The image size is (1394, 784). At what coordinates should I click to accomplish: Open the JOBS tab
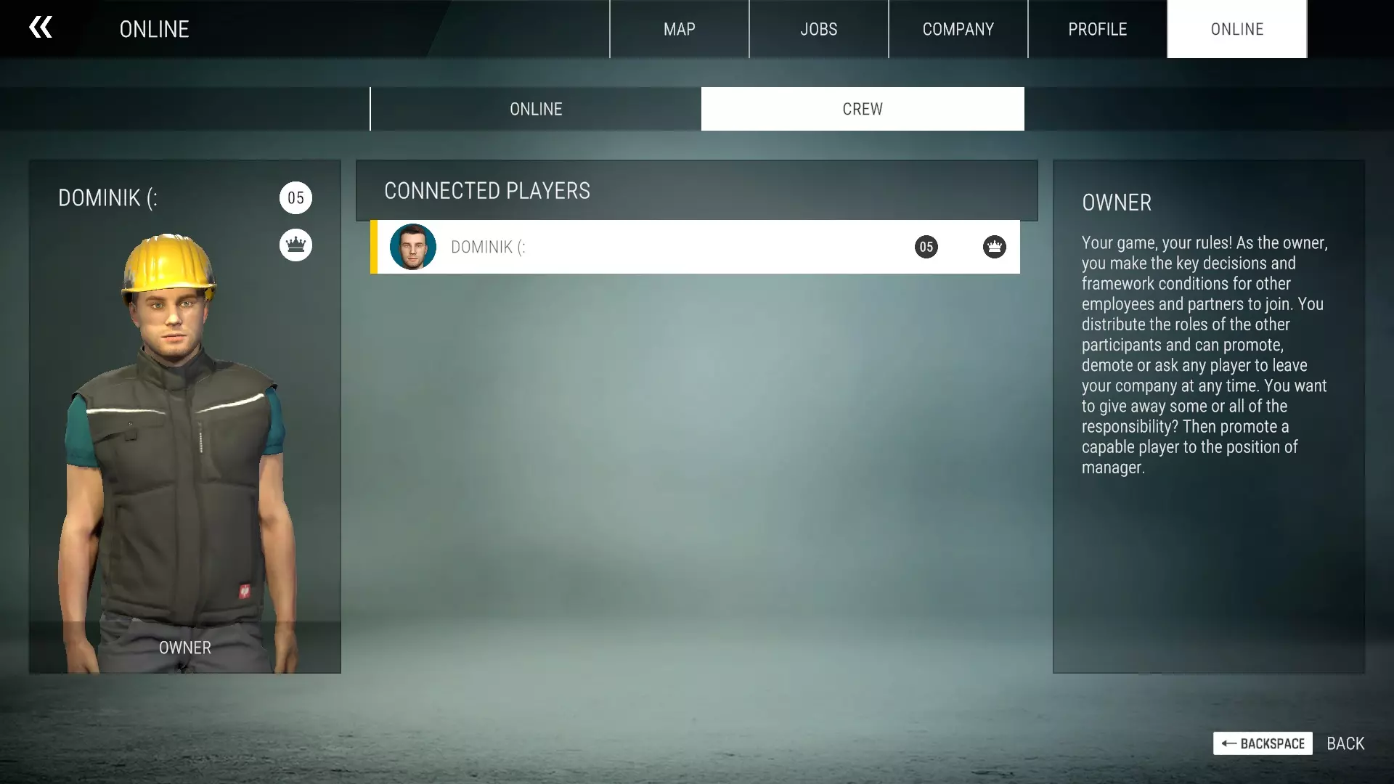click(818, 29)
